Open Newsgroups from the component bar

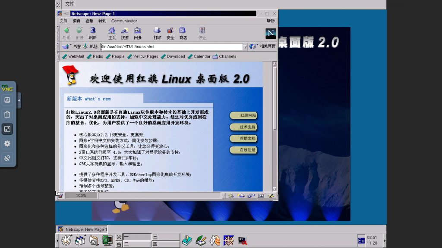(x=251, y=196)
